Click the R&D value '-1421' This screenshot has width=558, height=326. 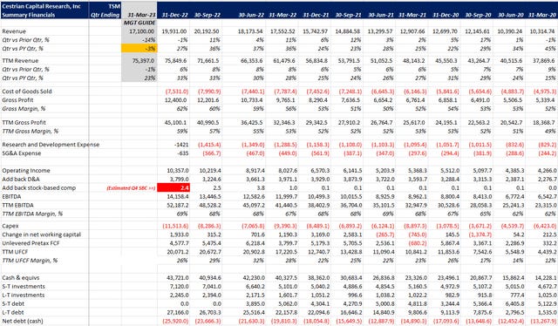pos(182,145)
